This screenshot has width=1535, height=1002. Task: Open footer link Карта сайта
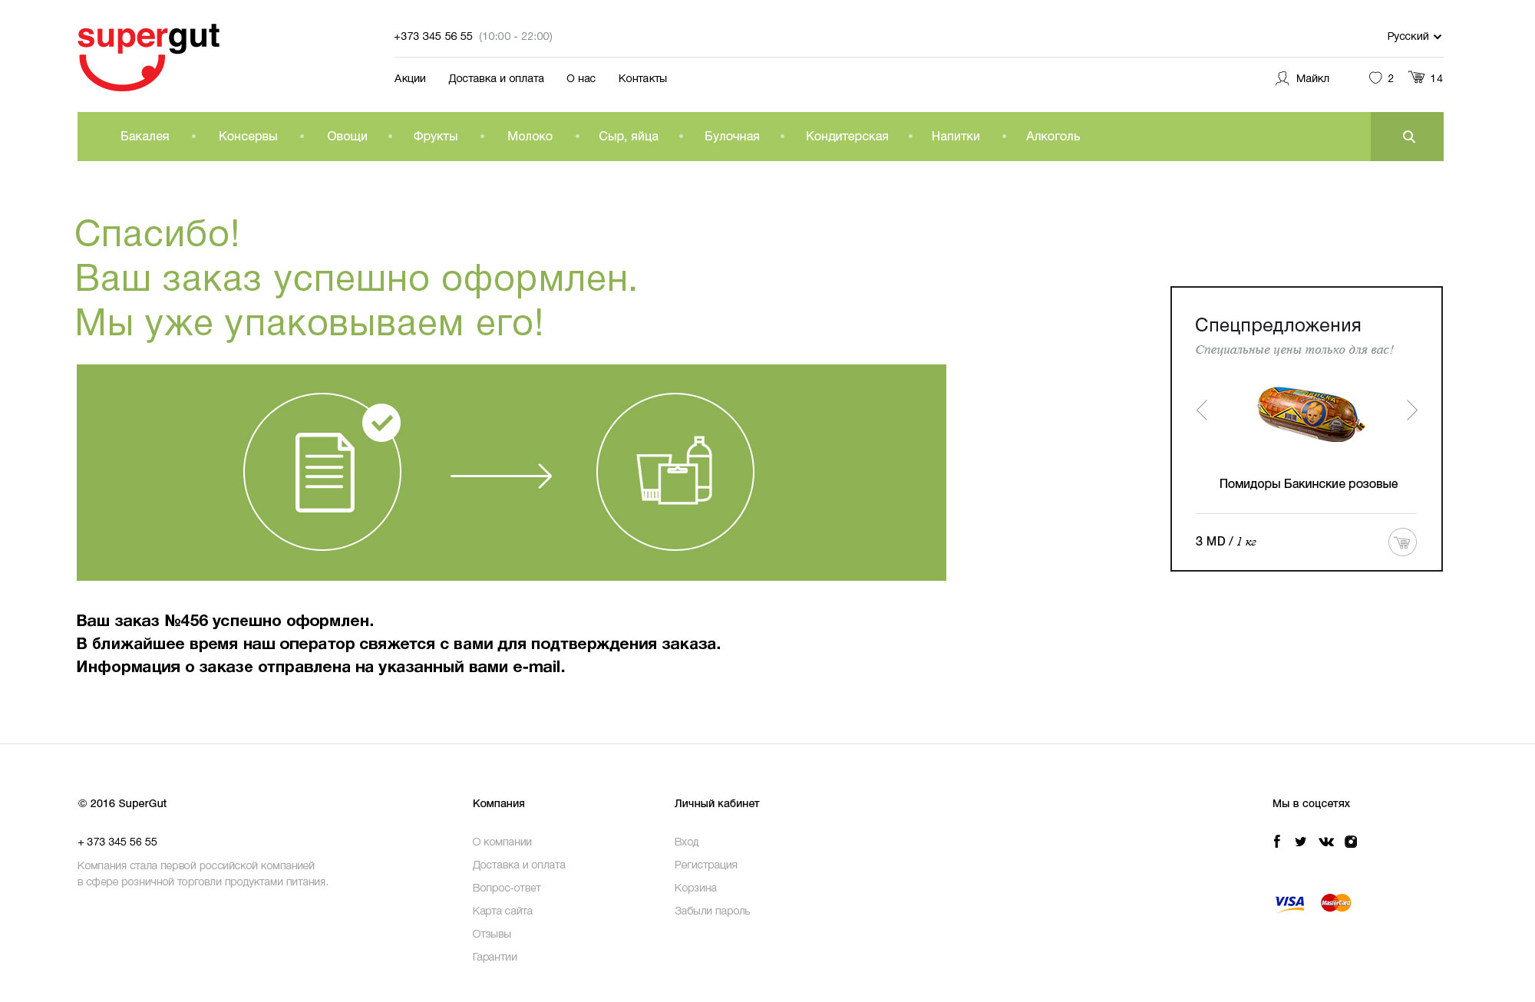[x=503, y=911]
